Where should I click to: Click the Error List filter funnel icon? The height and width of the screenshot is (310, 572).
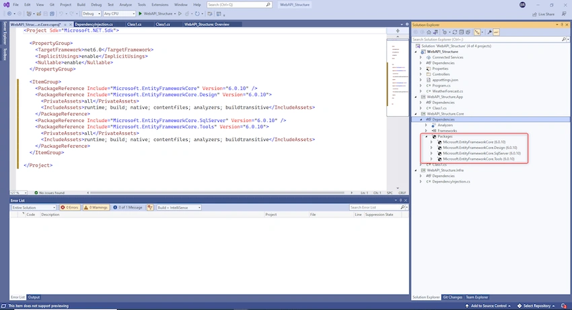point(150,207)
